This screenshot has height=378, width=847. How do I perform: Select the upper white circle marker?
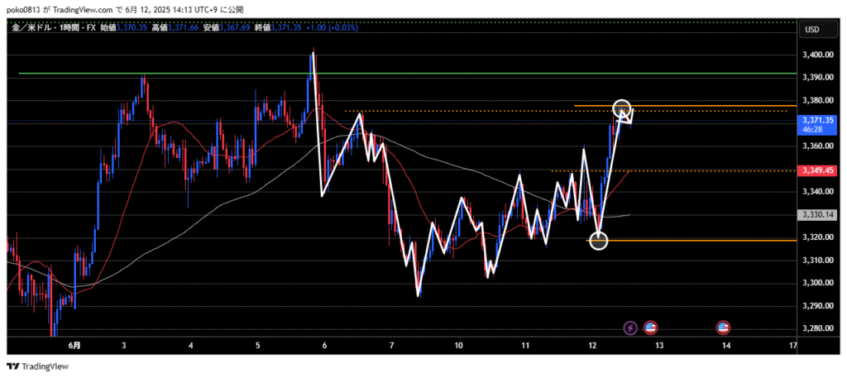tap(622, 109)
